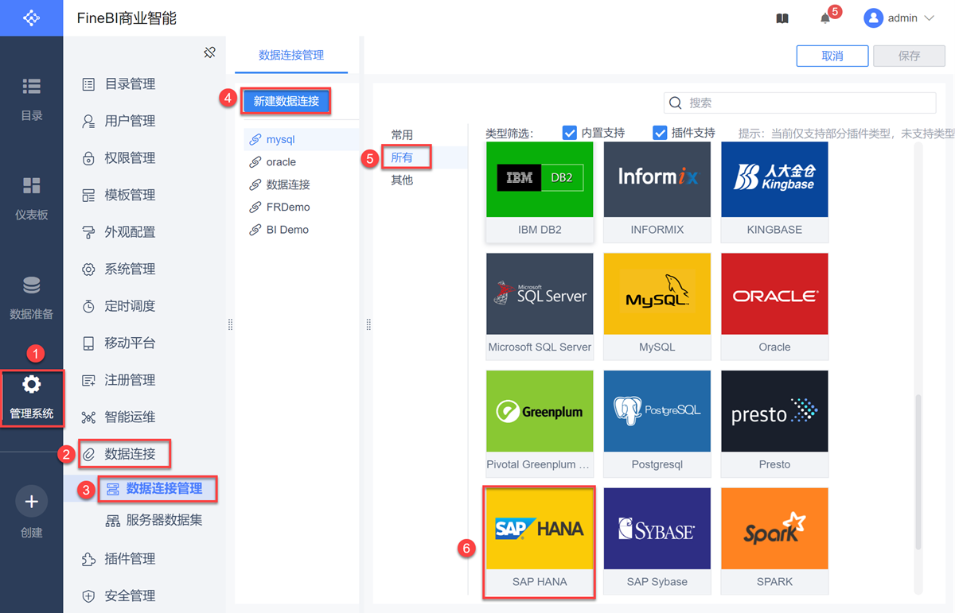The image size is (955, 613).
Task: Open 移动平台 menu item
Action: (119, 343)
